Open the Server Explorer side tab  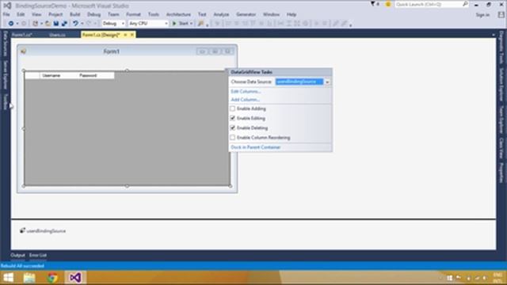[x=5, y=75]
